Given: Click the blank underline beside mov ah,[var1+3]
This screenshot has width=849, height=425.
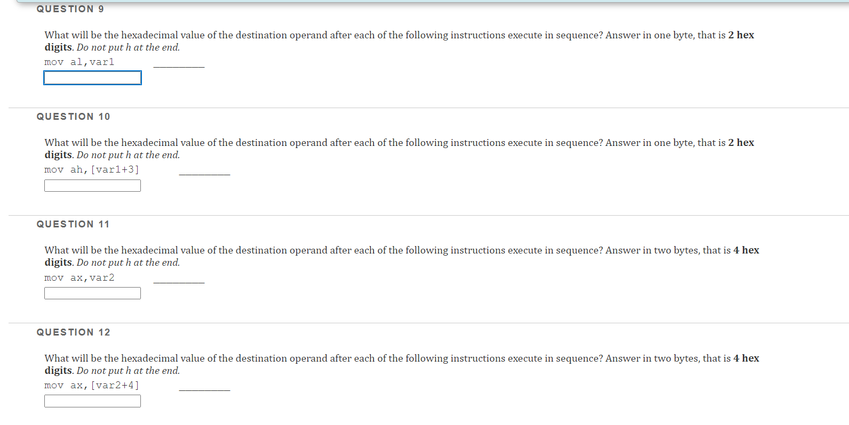Looking at the screenshot, I should click(204, 174).
